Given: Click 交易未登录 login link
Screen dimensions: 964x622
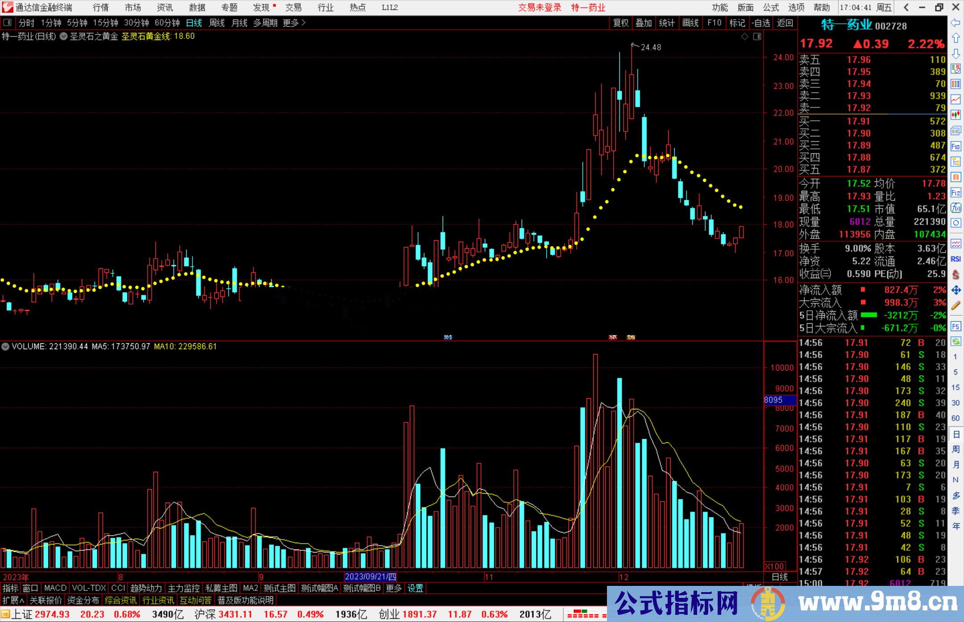Looking at the screenshot, I should pos(540,8).
